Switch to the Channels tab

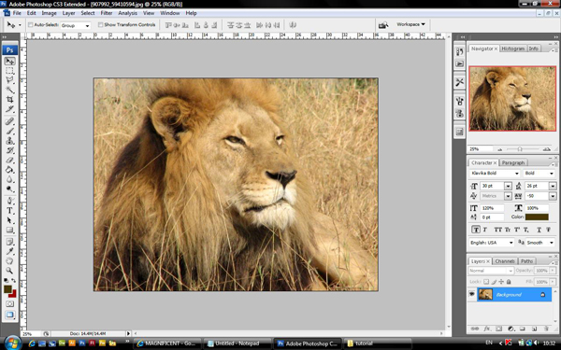(x=505, y=261)
